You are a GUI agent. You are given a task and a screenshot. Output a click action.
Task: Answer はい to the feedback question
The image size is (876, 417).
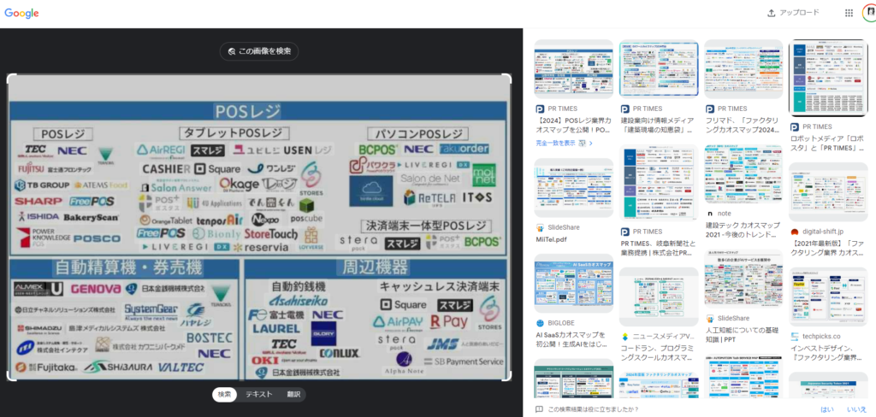coord(827,409)
